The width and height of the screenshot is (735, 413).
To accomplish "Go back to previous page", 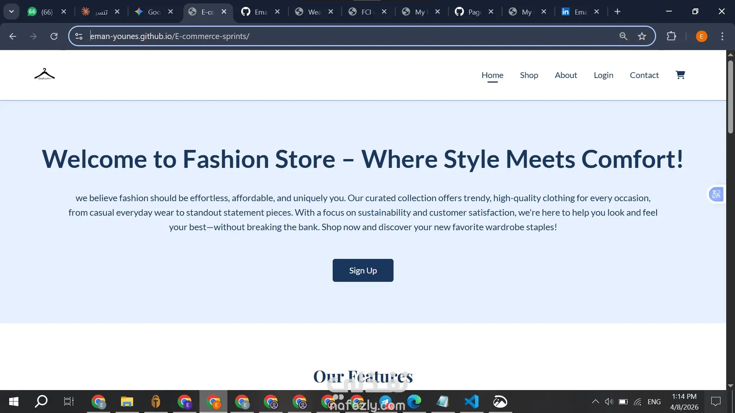I will pos(13,36).
